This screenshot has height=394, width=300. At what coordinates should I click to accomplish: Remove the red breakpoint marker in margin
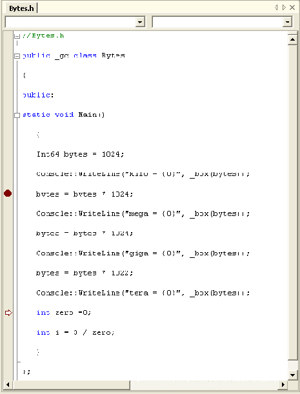pos(8,193)
